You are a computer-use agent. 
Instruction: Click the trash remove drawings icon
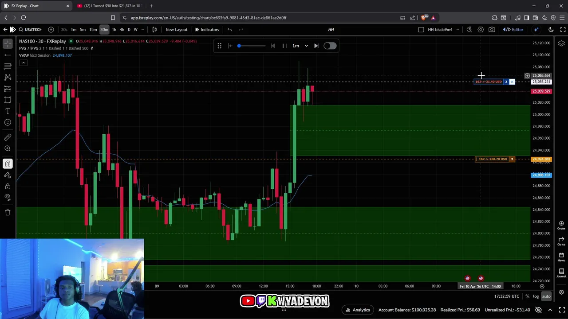[8, 212]
